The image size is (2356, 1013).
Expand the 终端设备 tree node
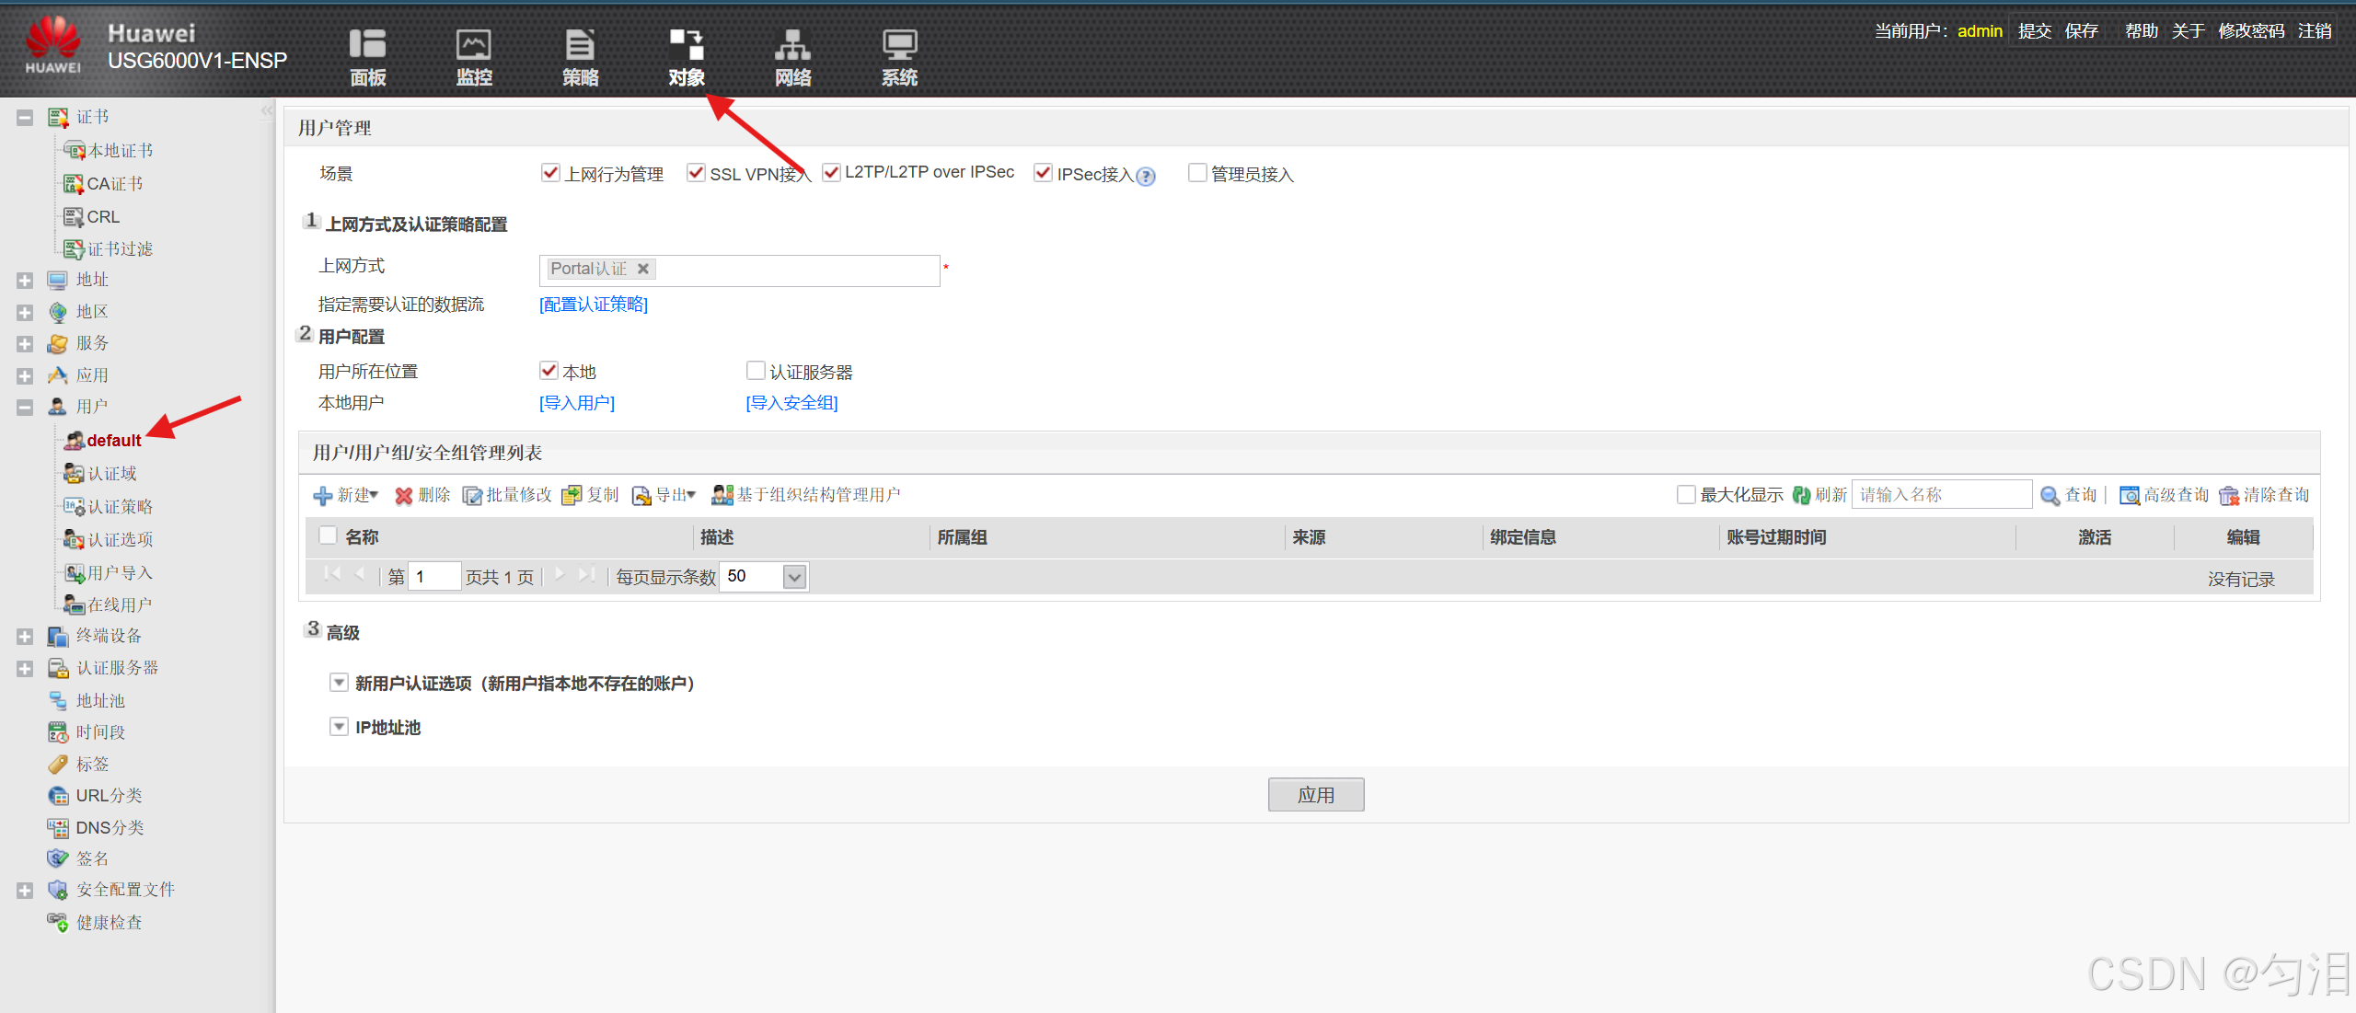[x=25, y=637]
